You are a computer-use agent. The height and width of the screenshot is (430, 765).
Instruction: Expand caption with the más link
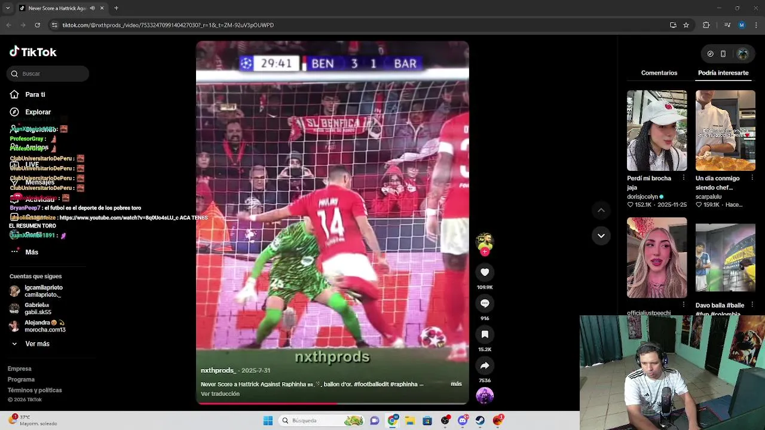(x=456, y=384)
